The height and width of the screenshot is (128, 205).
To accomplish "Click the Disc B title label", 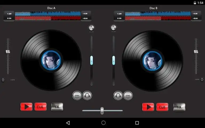I will [x=153, y=8].
